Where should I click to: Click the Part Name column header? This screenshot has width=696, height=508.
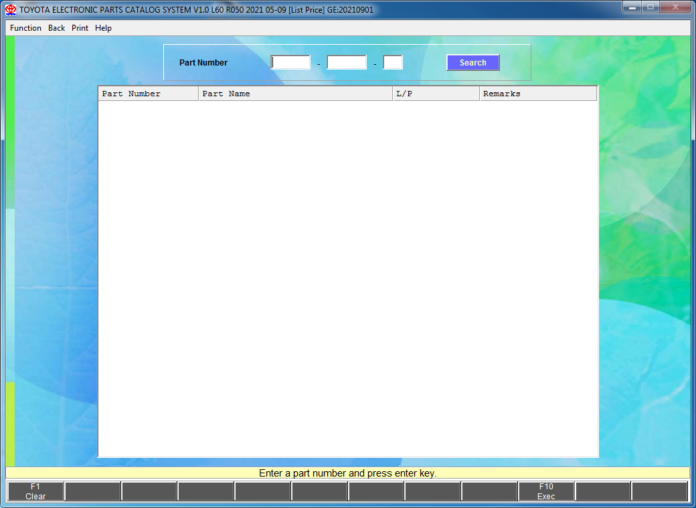[x=296, y=94]
